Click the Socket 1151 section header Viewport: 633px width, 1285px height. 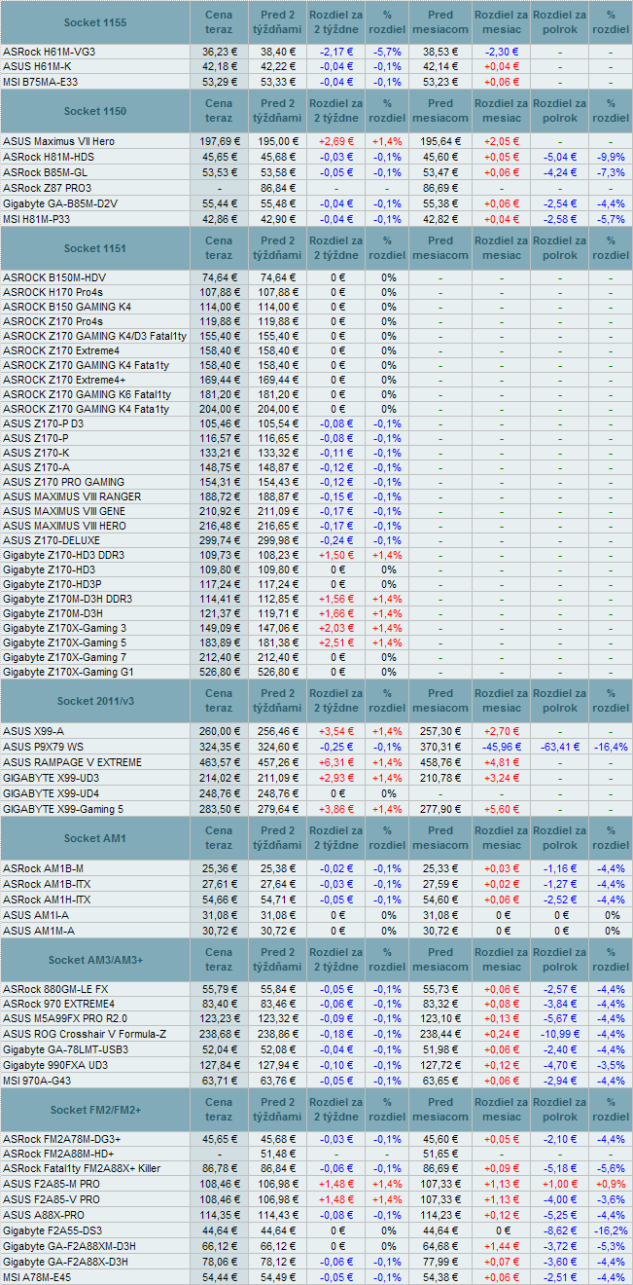click(94, 248)
